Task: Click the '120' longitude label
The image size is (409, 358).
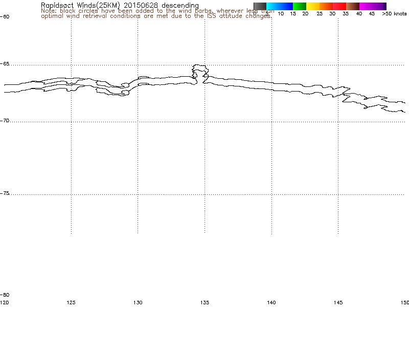Action: (5, 302)
